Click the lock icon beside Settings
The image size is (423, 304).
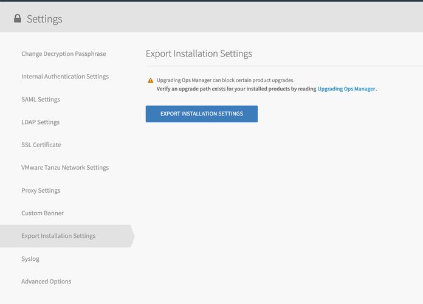18,19
